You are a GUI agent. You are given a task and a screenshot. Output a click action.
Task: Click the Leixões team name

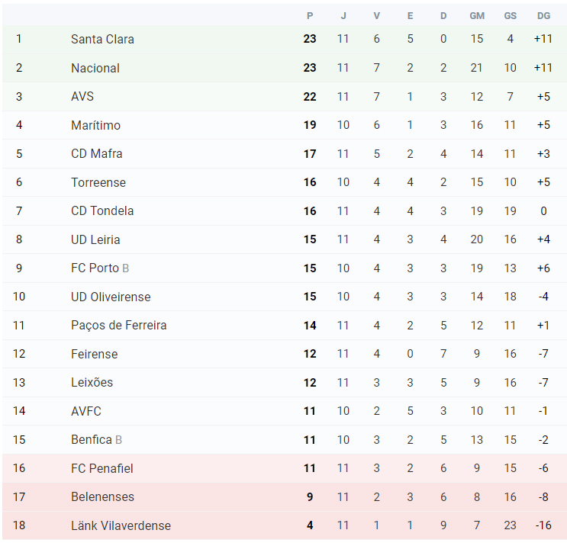(x=92, y=382)
